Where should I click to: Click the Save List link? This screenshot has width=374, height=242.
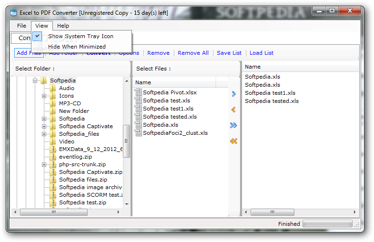pos(229,53)
